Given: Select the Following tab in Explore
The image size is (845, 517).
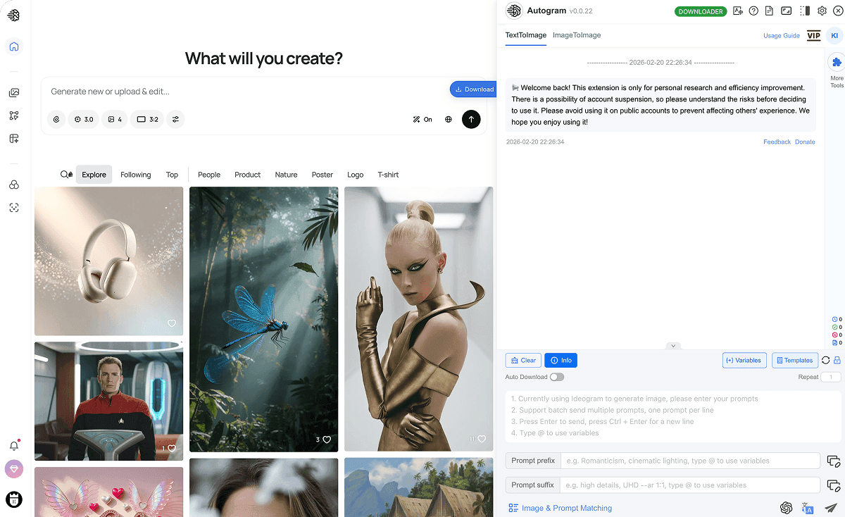Looking at the screenshot, I should [x=135, y=174].
